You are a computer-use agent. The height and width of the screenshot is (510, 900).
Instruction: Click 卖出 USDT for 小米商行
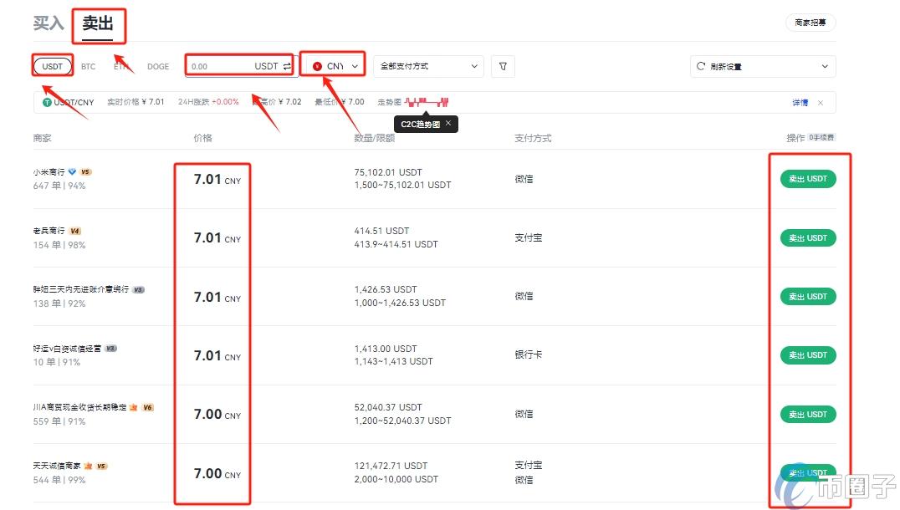tap(807, 178)
